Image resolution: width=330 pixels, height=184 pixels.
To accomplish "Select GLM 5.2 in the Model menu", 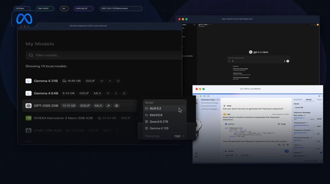I will [x=165, y=108].
